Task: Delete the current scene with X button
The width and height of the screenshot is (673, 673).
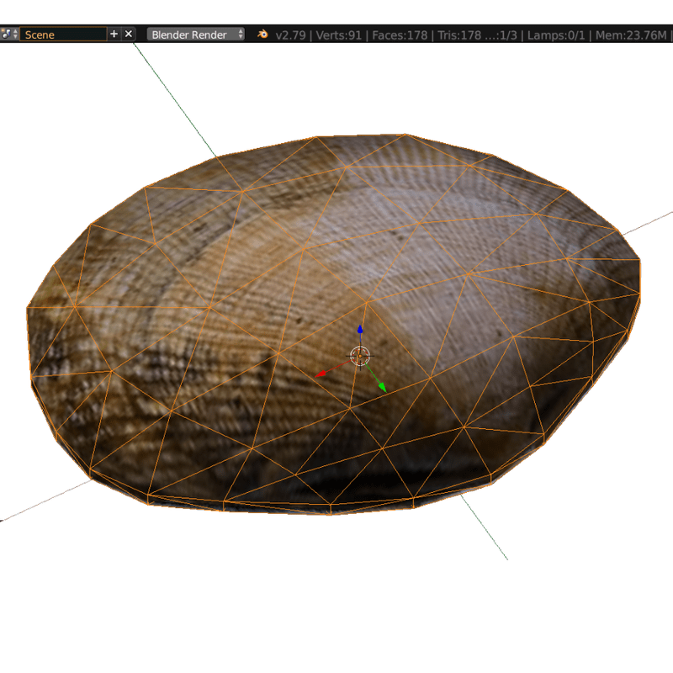Action: coord(129,34)
